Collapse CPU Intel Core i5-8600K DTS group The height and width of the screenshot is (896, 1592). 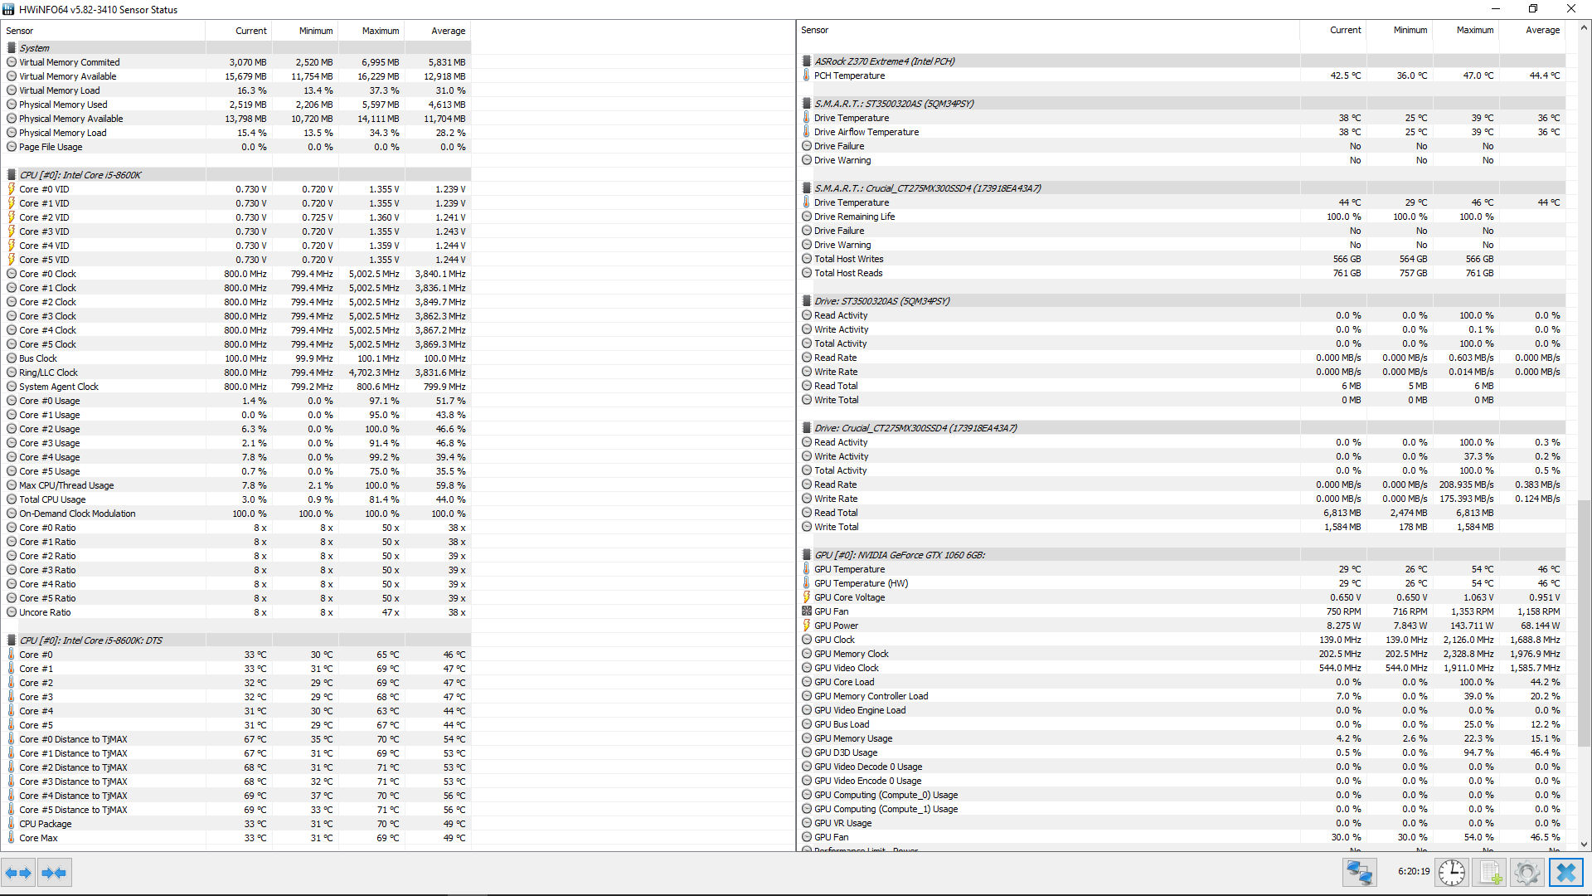coord(90,640)
